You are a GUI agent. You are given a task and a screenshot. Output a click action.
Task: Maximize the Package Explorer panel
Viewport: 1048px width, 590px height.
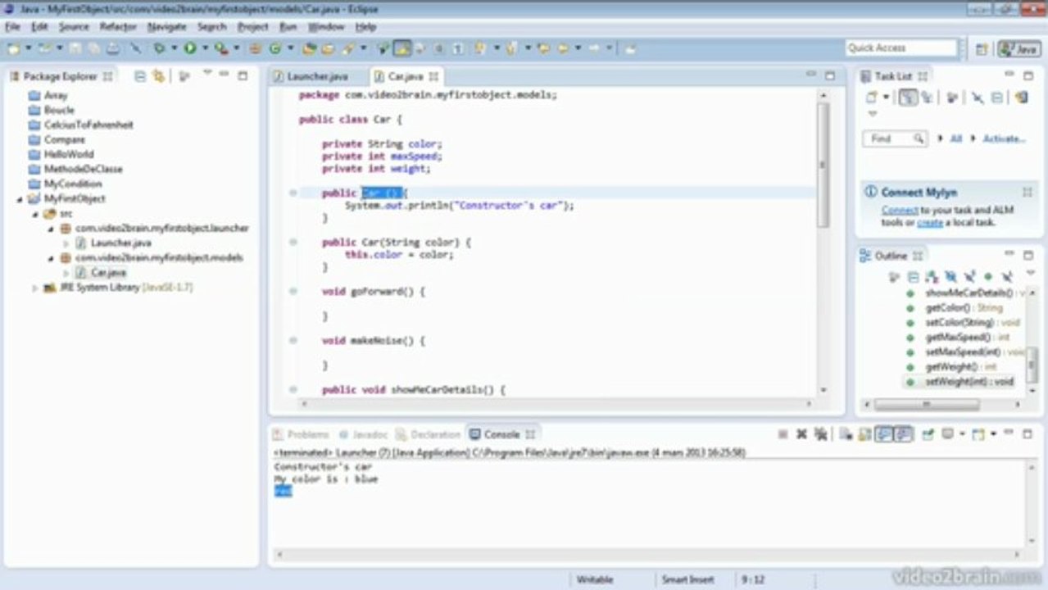(x=243, y=75)
